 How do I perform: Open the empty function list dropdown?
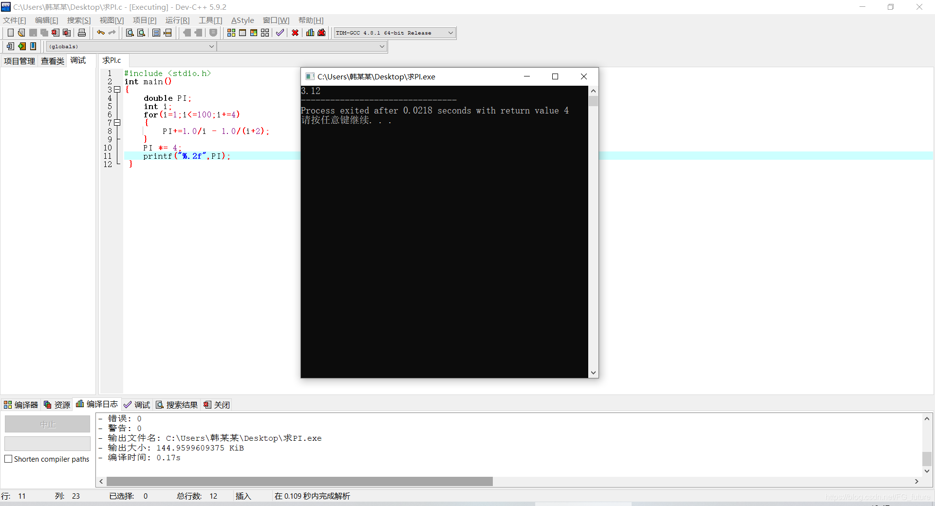(302, 46)
